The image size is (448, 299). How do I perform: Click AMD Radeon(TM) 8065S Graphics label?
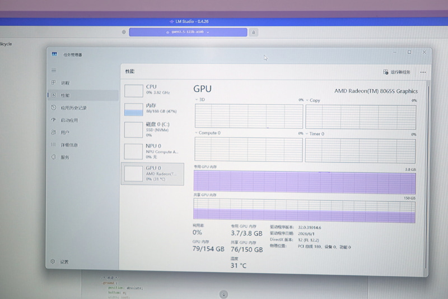click(376, 91)
